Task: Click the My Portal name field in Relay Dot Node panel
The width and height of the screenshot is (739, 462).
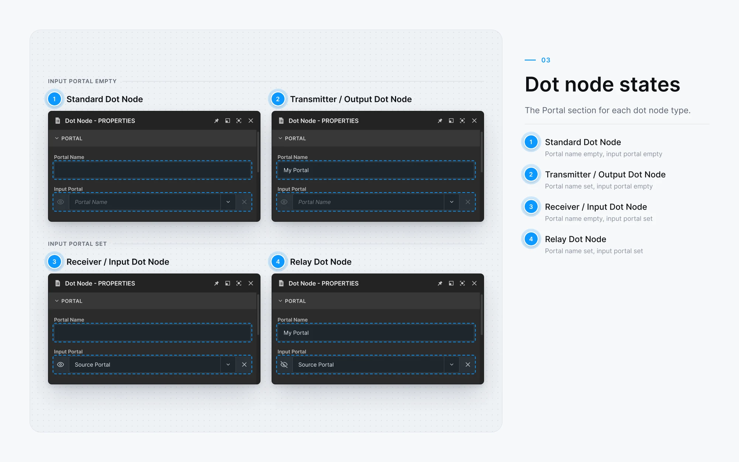Action: tap(376, 333)
